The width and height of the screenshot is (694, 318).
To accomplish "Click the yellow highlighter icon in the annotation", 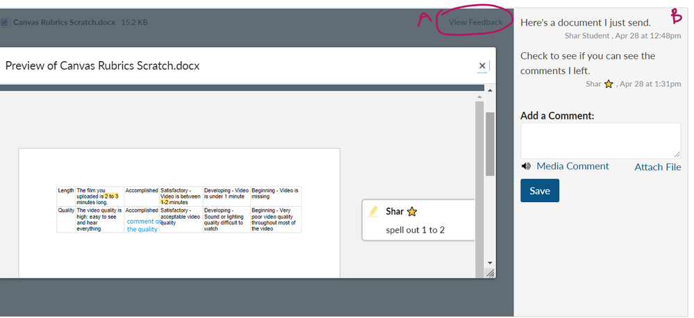I will pyautogui.click(x=373, y=211).
